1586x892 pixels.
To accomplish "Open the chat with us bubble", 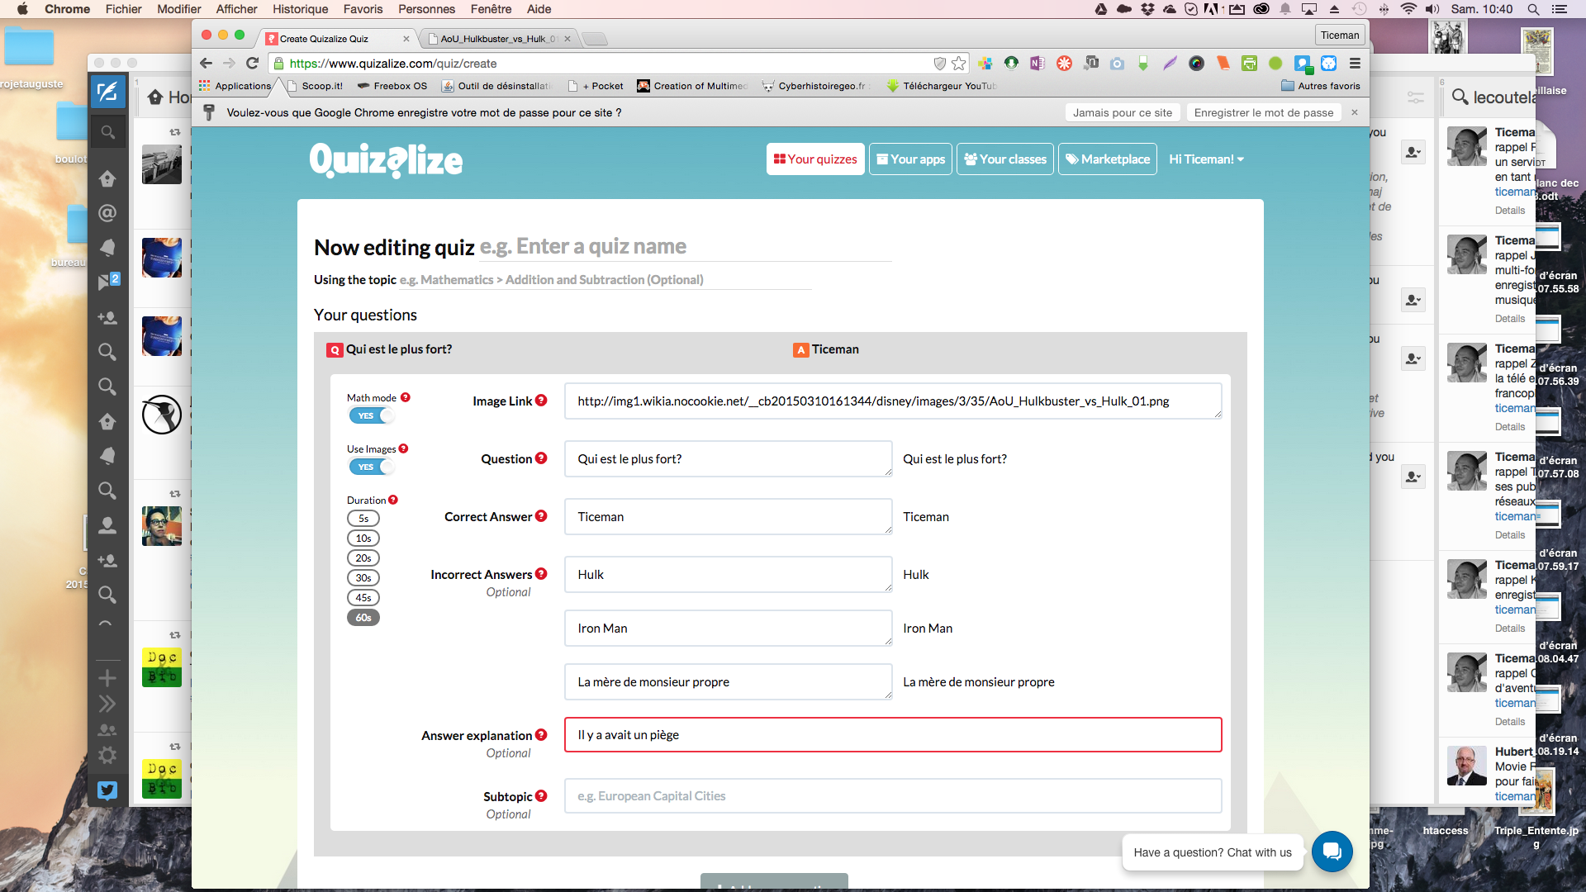I will click(1332, 852).
